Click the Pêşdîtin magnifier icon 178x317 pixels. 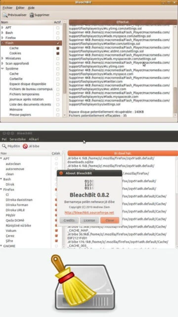point(4,146)
